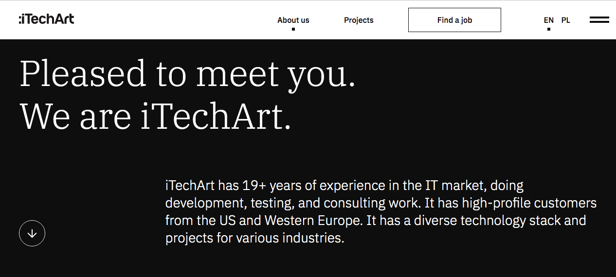
Task: Open the hamburger menu icon
Action: 599,20
